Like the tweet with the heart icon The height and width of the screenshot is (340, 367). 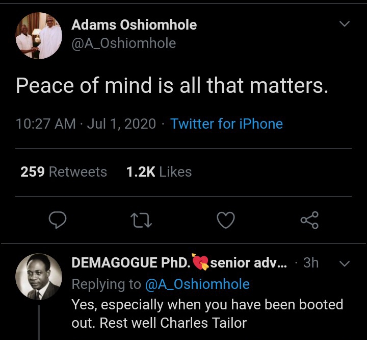225,220
